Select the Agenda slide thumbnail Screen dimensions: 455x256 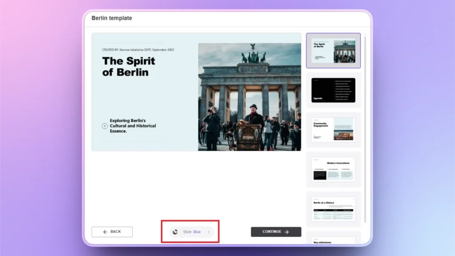334,90
